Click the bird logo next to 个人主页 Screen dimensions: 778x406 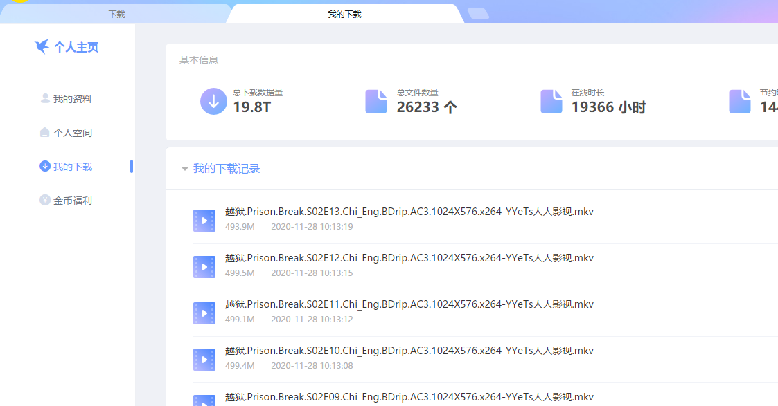coord(42,46)
